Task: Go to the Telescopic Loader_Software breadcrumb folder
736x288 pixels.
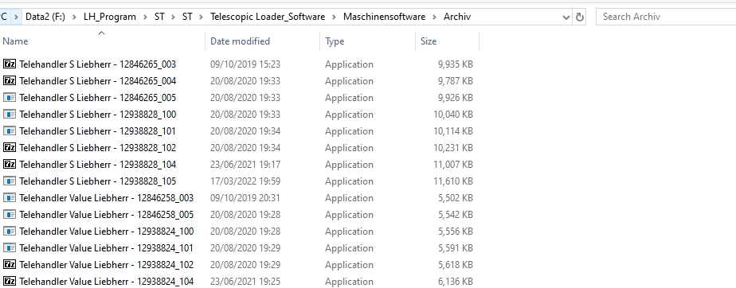Action: coord(268,17)
